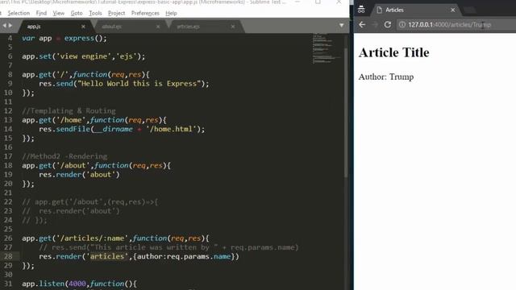The height and width of the screenshot is (290, 516).
Task: Close the articles.ejs tab
Action: (233, 27)
